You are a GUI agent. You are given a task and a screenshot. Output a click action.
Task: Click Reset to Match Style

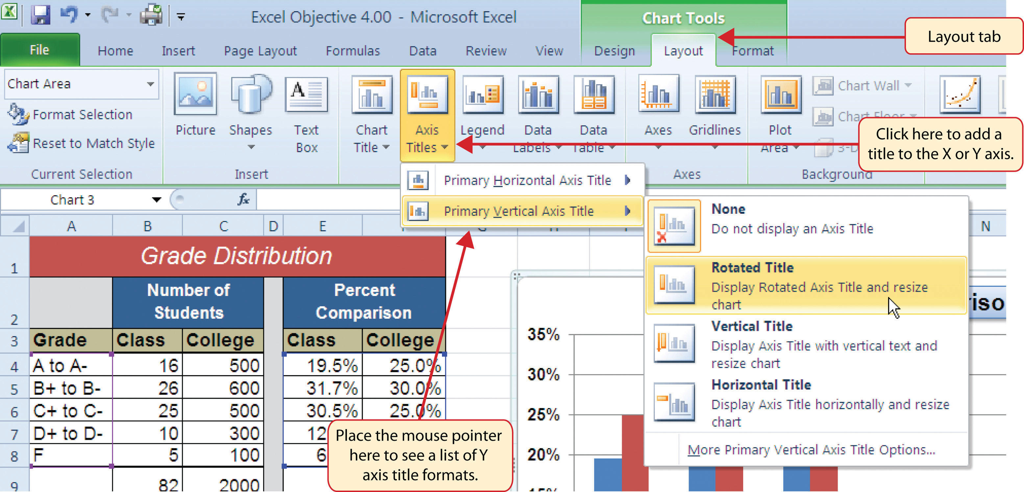coord(87,143)
